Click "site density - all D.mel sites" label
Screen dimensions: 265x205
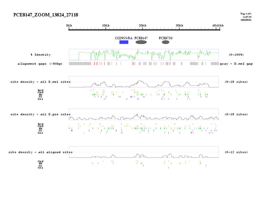[x=40, y=82]
